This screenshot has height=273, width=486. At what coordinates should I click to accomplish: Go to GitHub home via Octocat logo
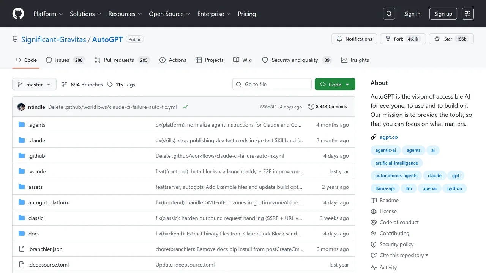point(18,14)
